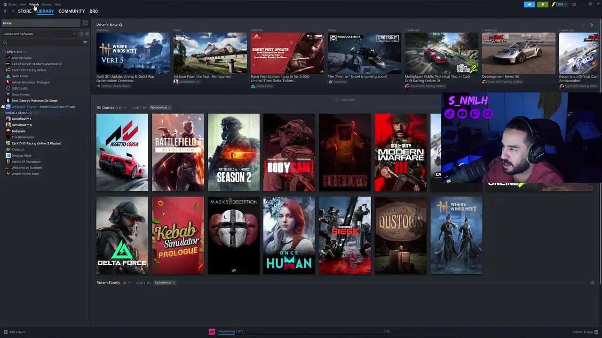
Task: Click the forward navigation arrow
Action: tap(12, 11)
